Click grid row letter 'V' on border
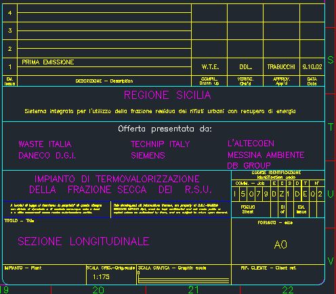This screenshot has height=294, width=336. click(x=331, y=261)
